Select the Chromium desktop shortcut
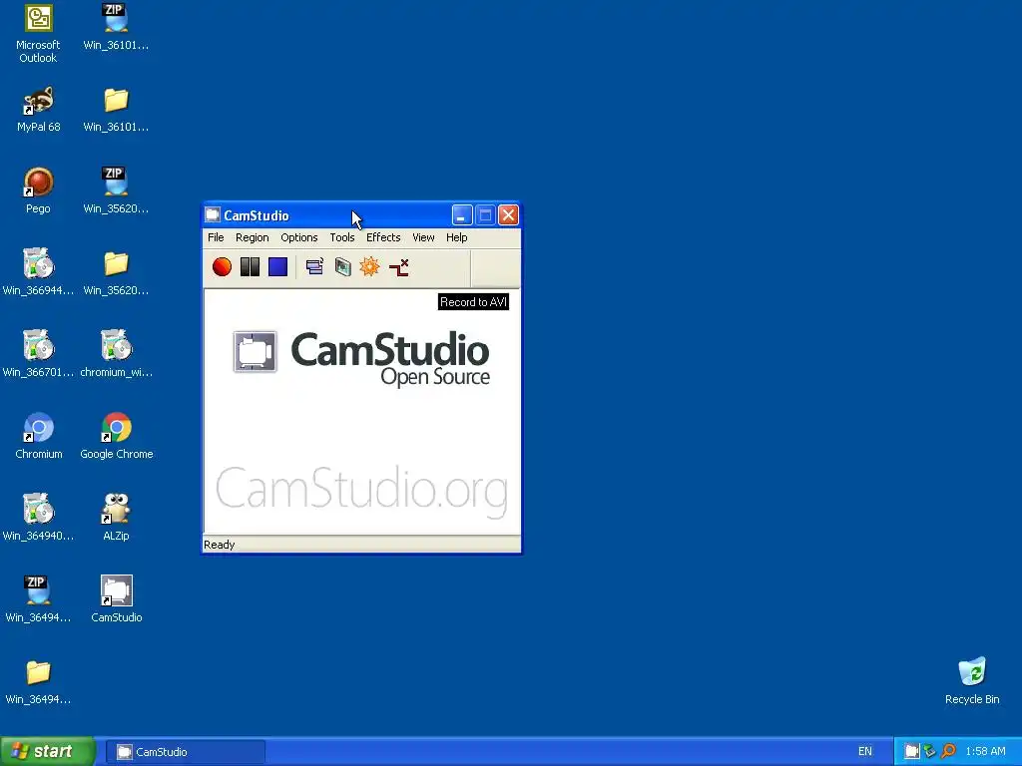 coord(39,437)
